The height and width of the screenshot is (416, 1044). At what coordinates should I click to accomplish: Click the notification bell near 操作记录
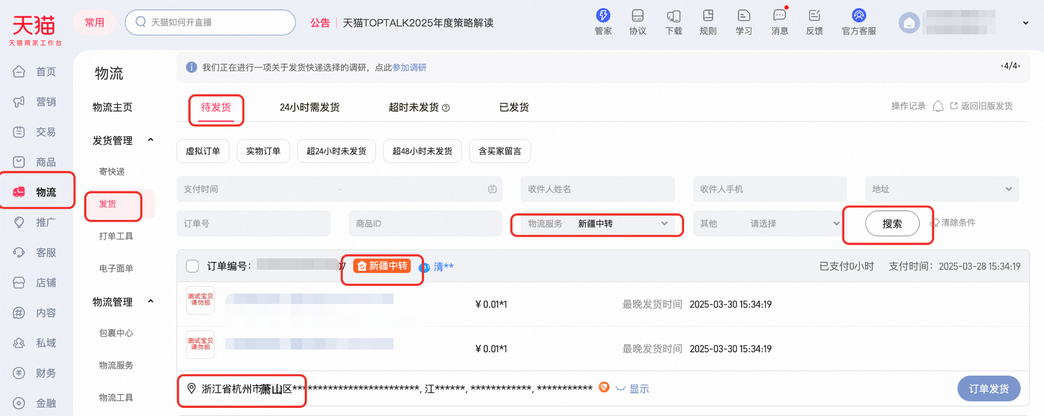[x=938, y=106]
